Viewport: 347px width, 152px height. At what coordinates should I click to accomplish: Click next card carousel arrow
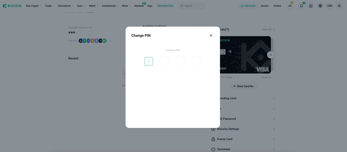tap(271, 55)
